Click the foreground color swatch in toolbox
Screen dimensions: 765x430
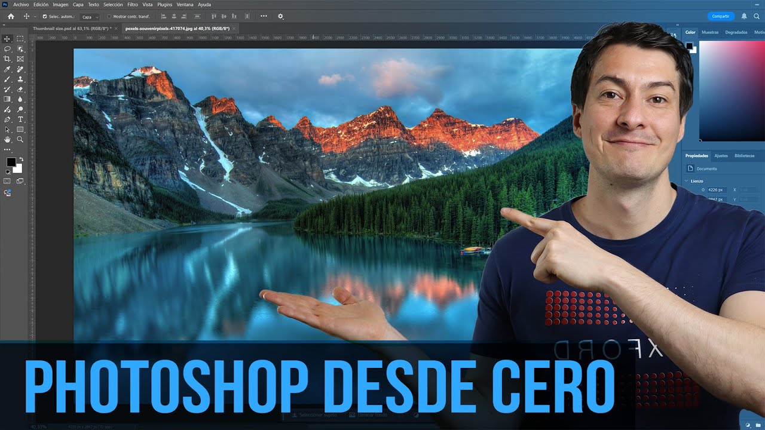11,162
